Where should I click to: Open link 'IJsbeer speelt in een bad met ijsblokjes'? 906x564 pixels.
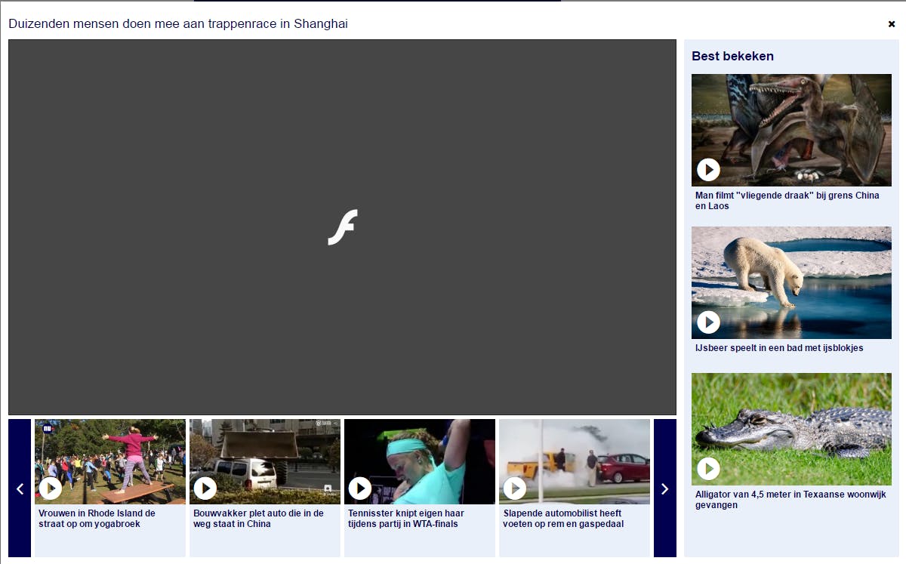click(779, 348)
